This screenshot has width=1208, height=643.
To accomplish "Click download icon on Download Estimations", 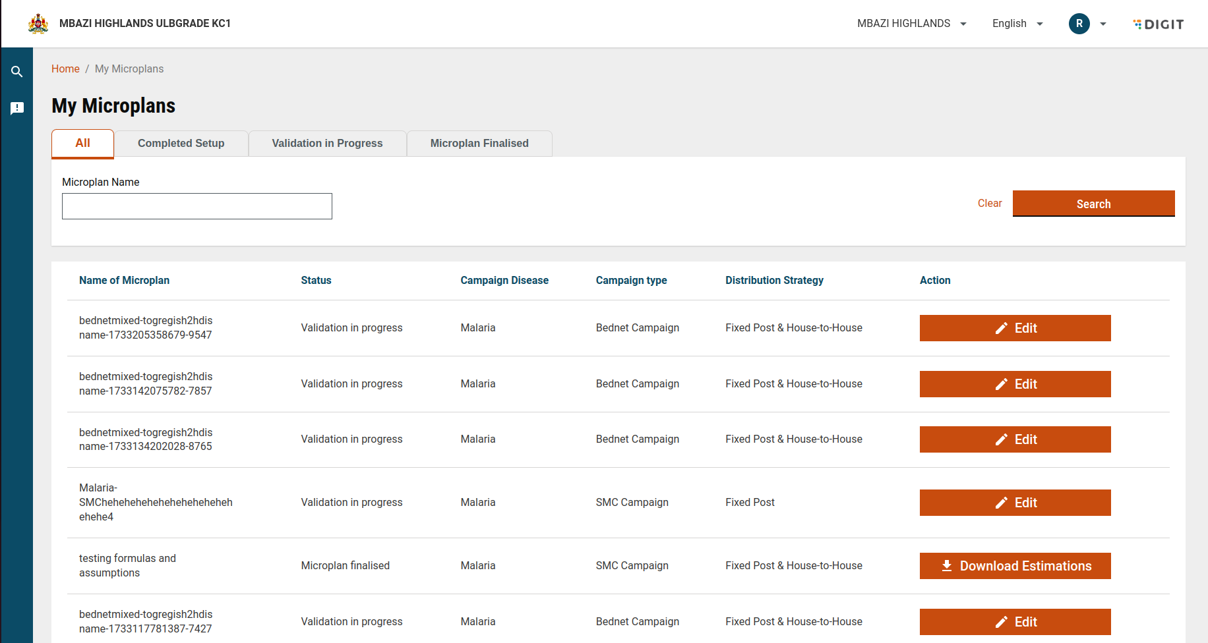I will 946,566.
